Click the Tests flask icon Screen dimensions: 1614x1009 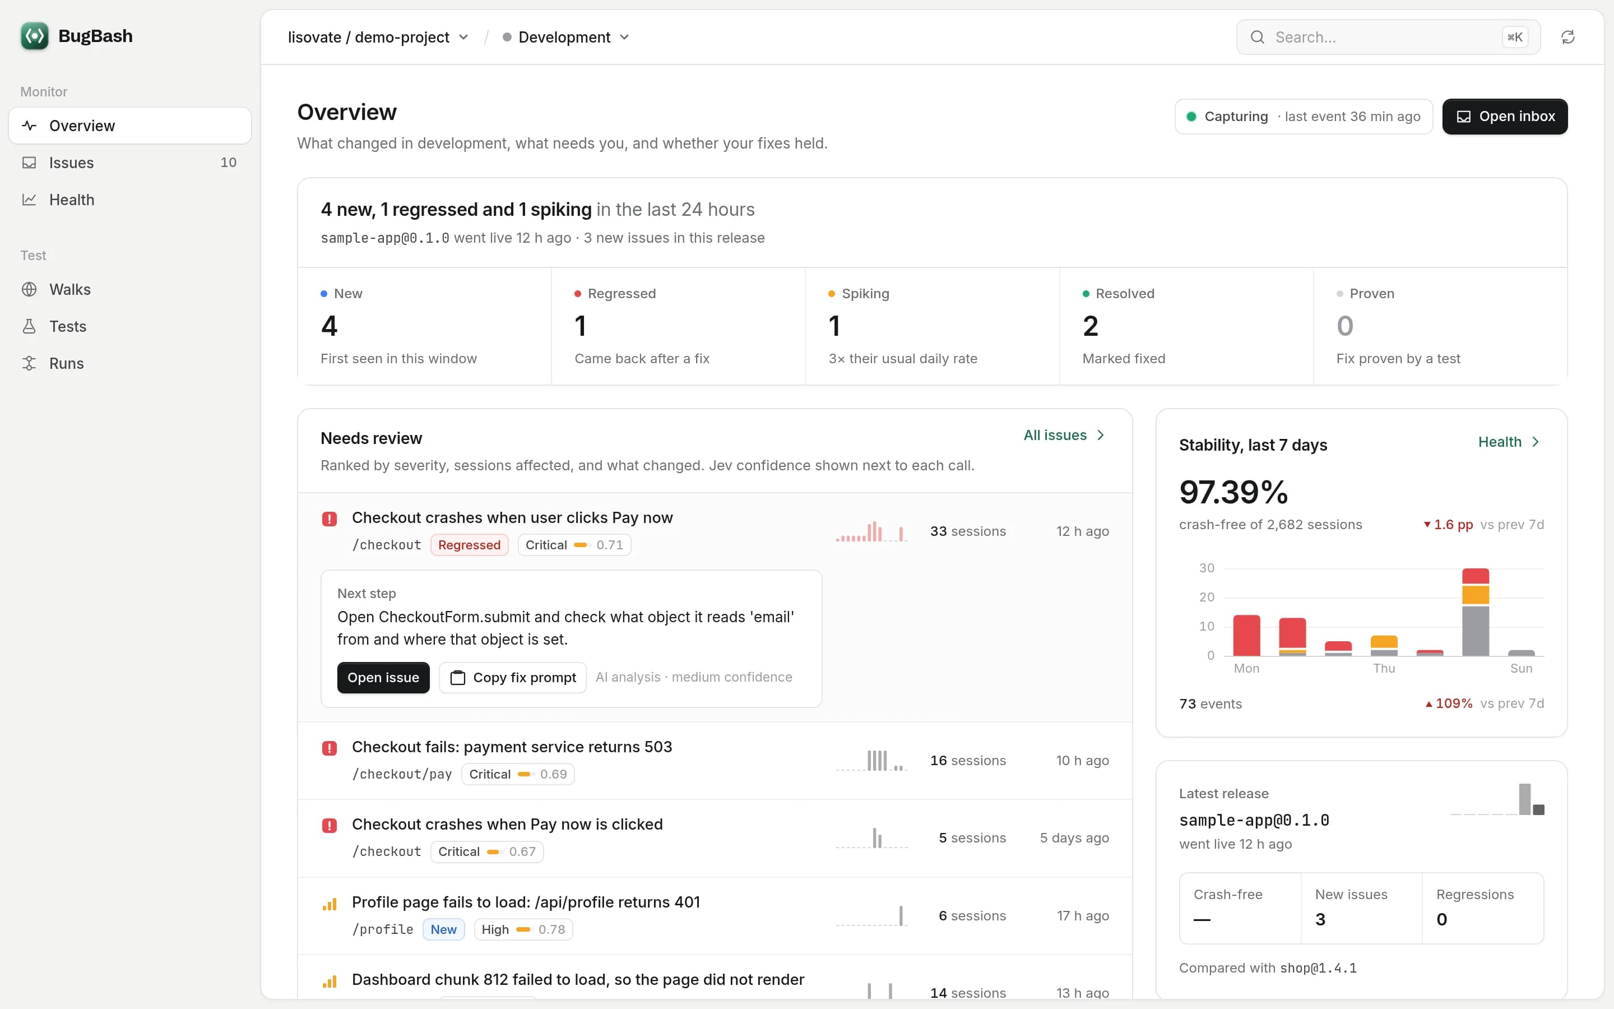point(29,326)
